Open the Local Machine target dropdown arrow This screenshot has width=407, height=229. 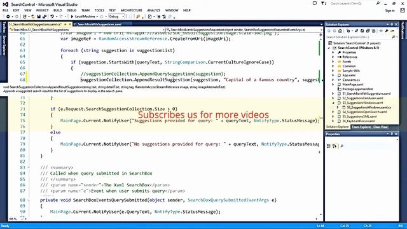point(97,17)
